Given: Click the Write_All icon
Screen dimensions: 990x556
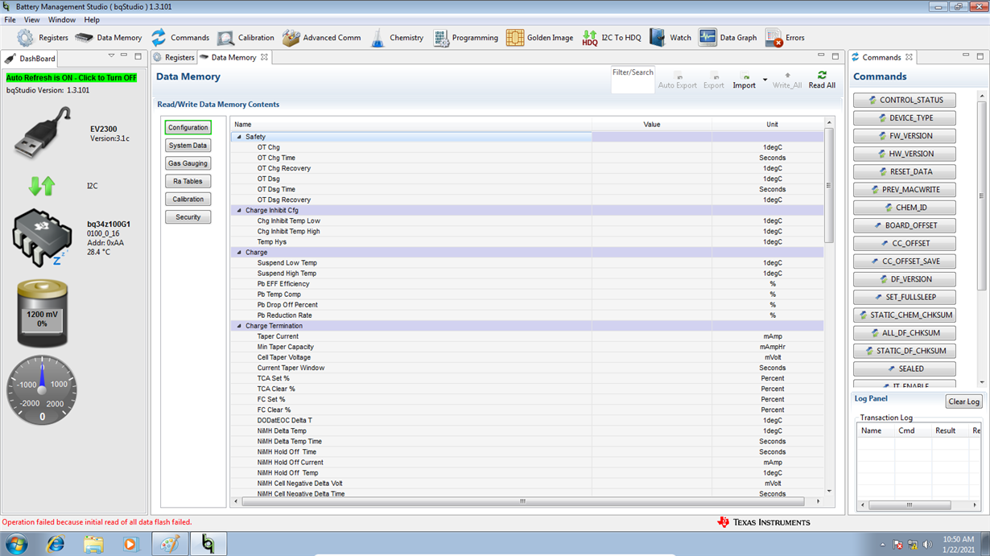Looking at the screenshot, I should click(x=787, y=76).
